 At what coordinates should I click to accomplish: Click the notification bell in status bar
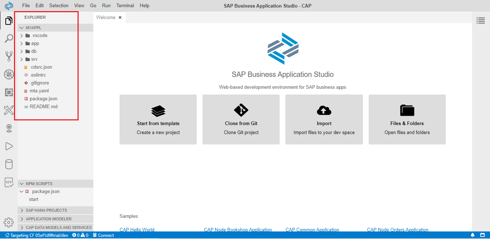point(472,235)
